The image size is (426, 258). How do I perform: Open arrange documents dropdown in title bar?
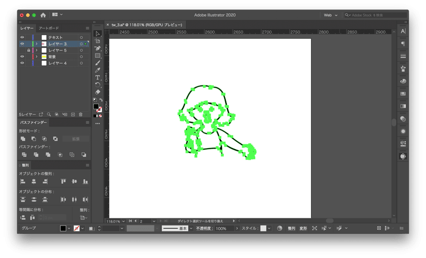58,15
